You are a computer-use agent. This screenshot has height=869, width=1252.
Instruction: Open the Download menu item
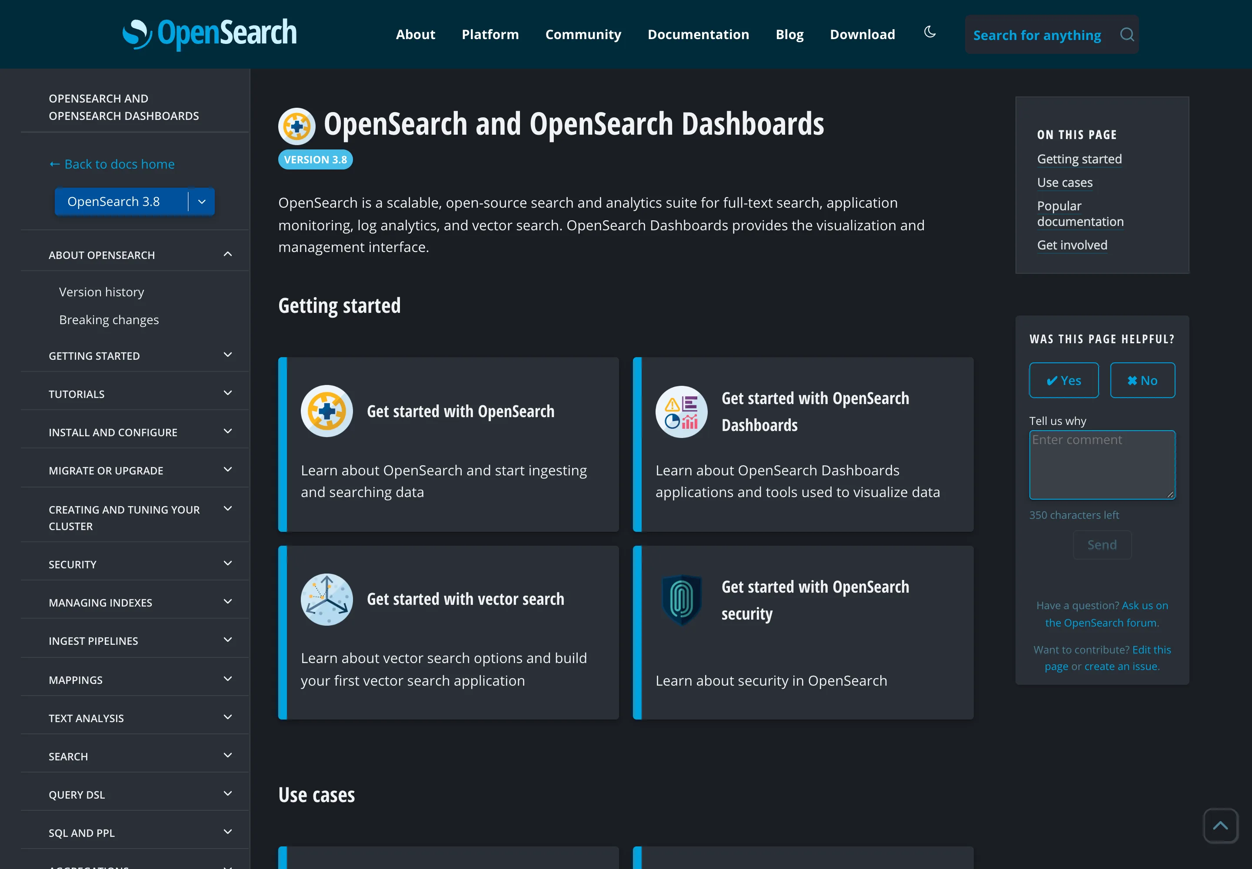[x=862, y=34]
